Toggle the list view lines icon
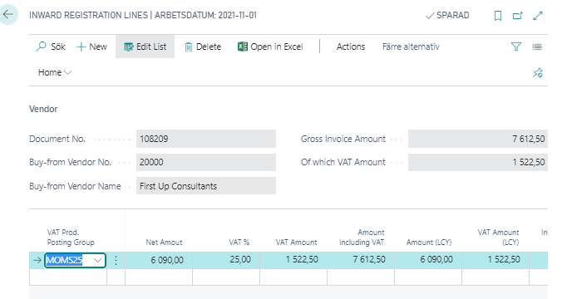This screenshot has height=299, width=567. [537, 47]
